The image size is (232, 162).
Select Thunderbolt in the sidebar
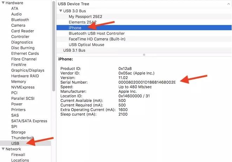click(22, 138)
